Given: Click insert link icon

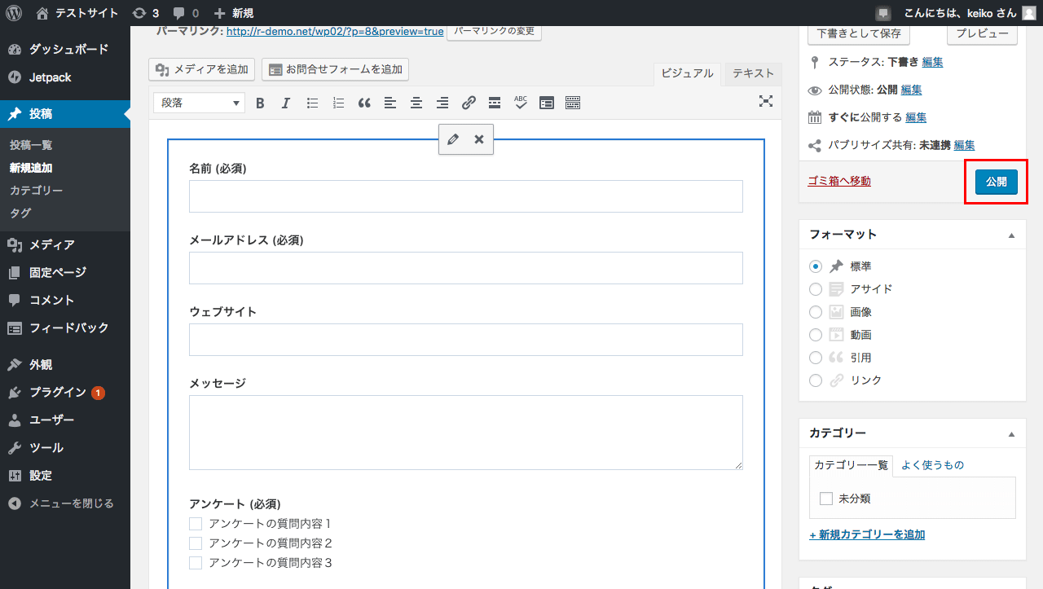Looking at the screenshot, I should point(469,103).
